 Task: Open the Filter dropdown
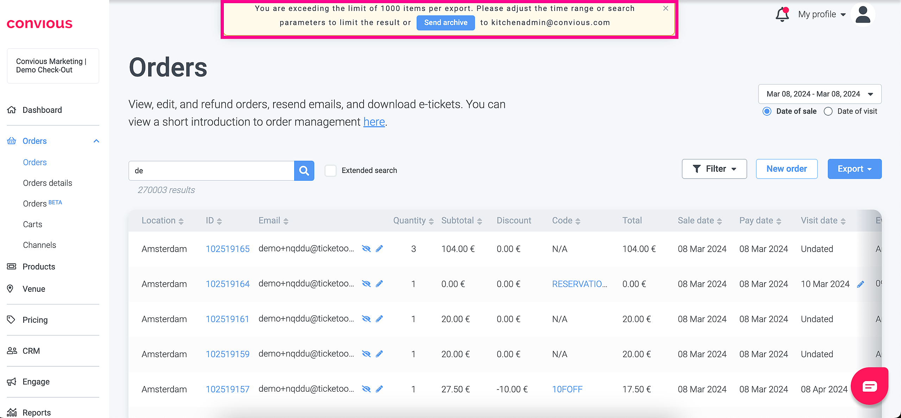pos(714,169)
